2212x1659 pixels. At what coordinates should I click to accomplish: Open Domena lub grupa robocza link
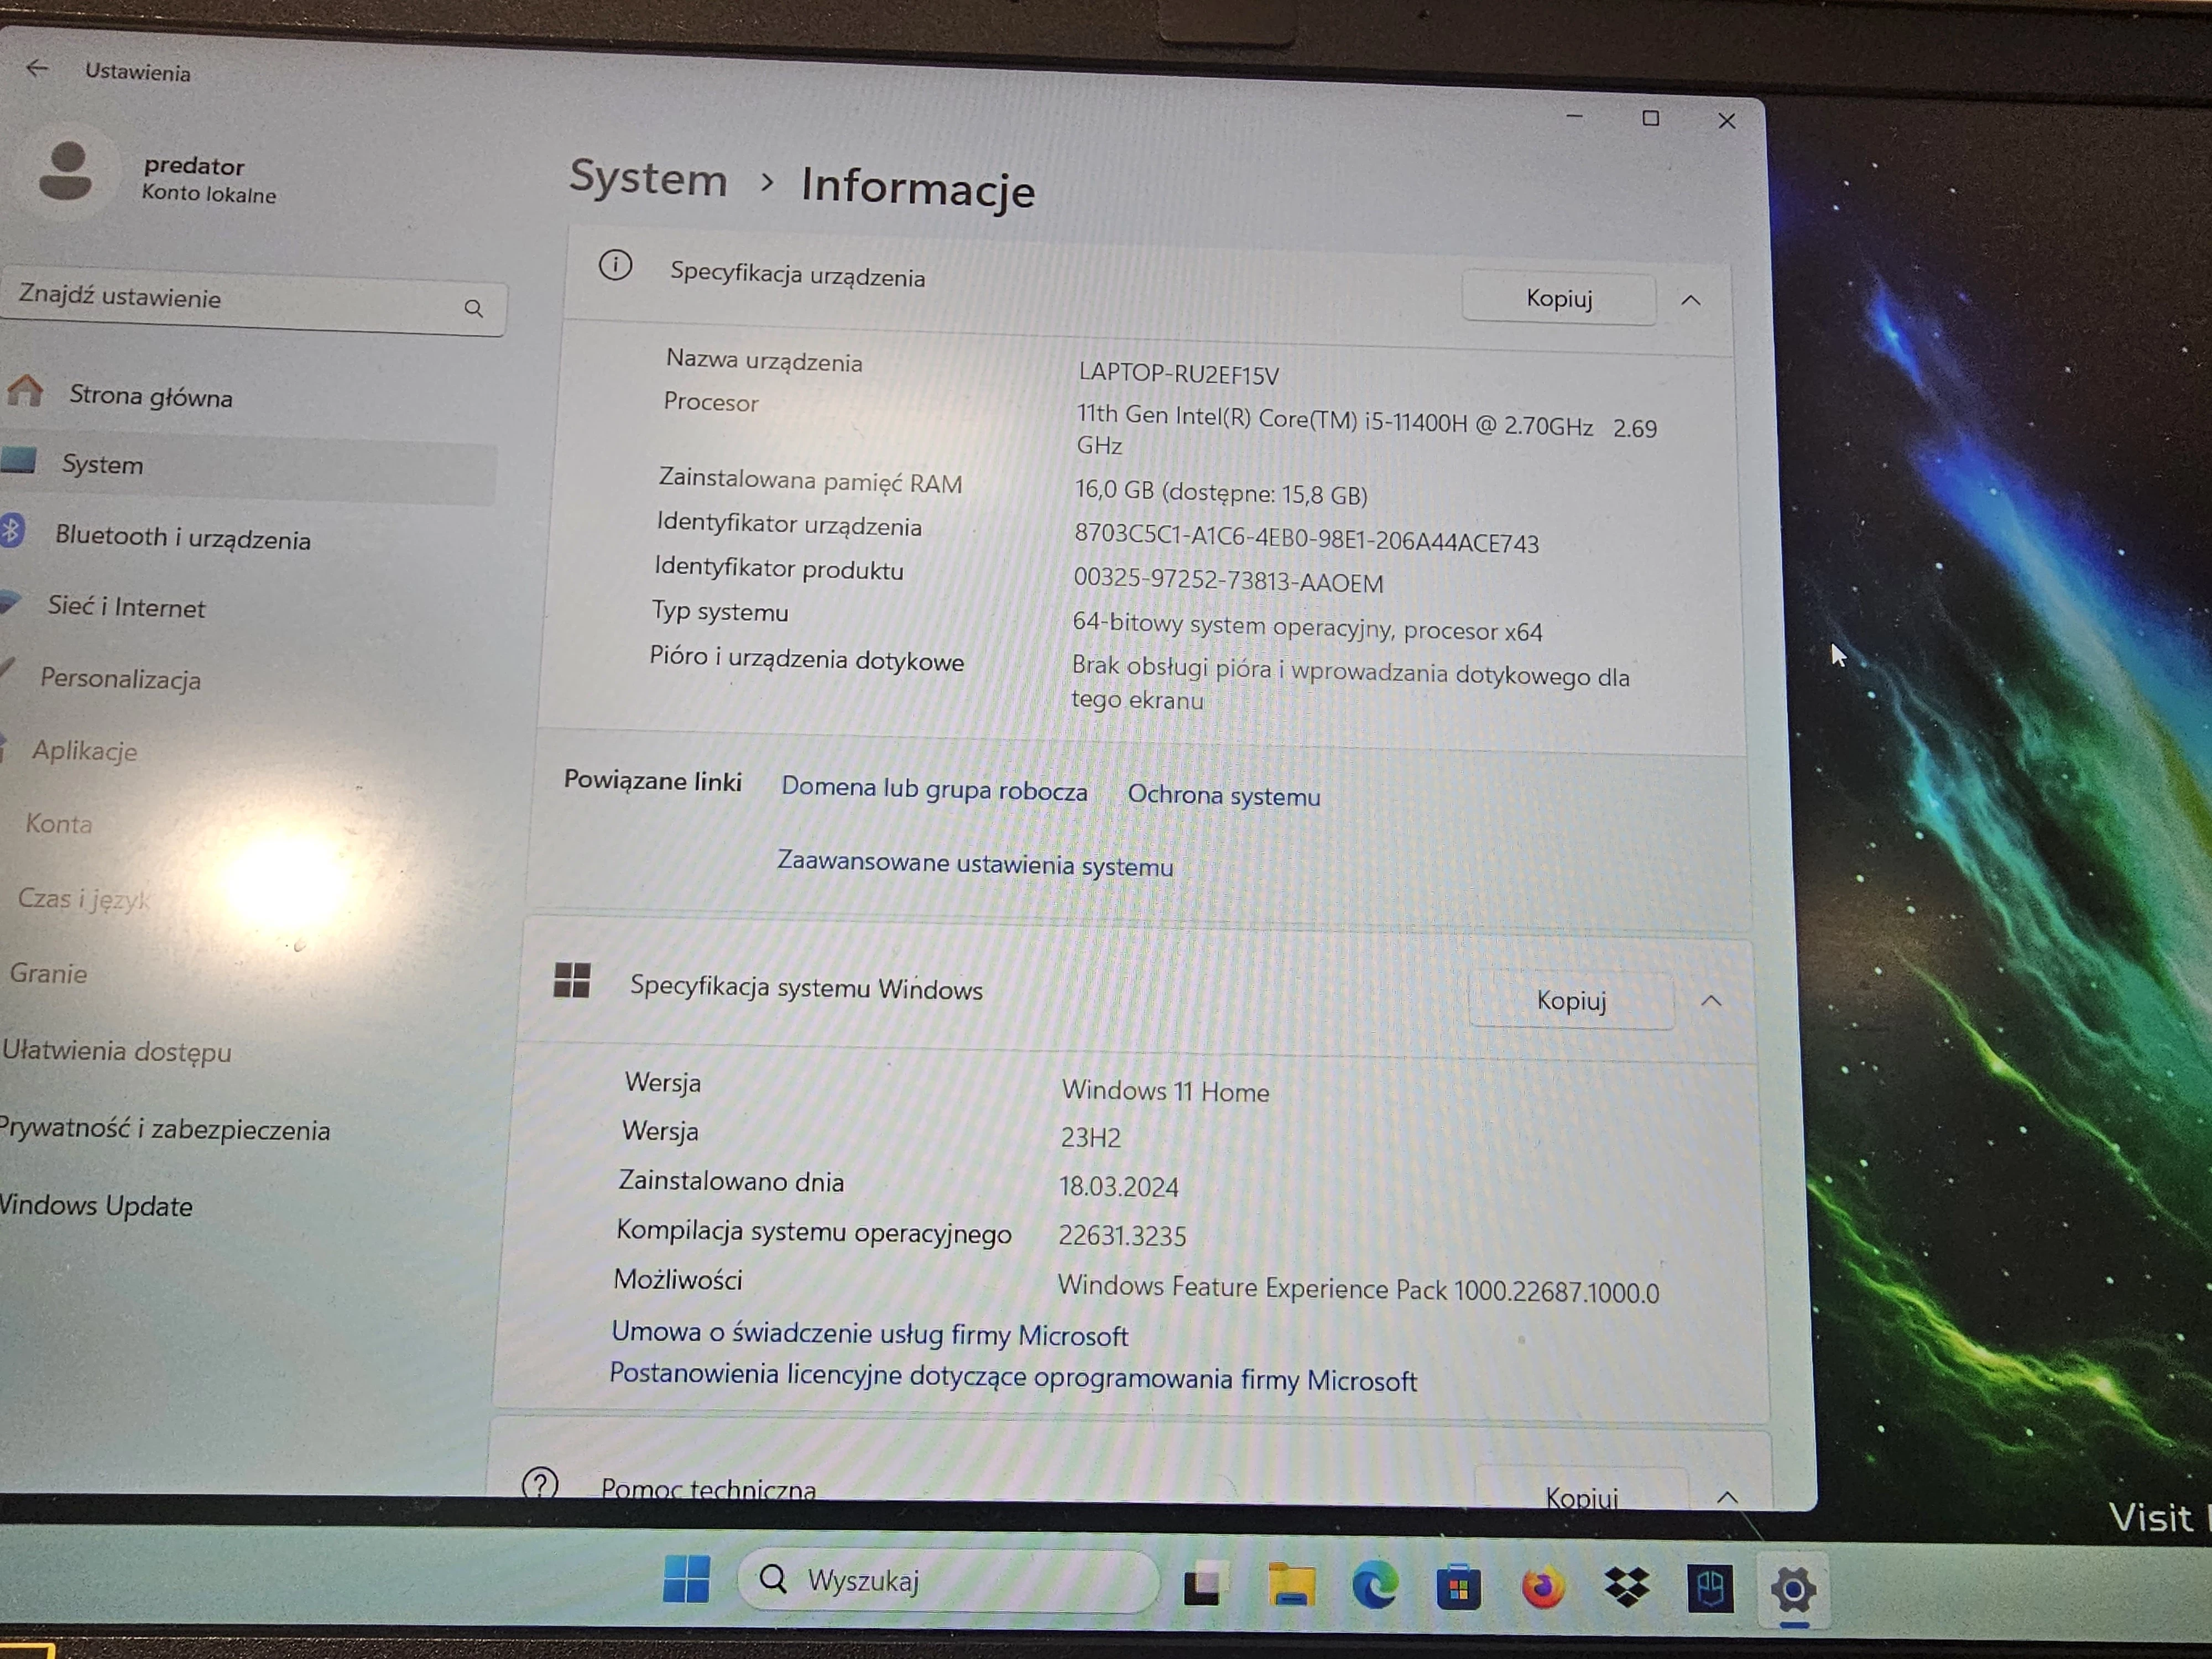click(934, 789)
